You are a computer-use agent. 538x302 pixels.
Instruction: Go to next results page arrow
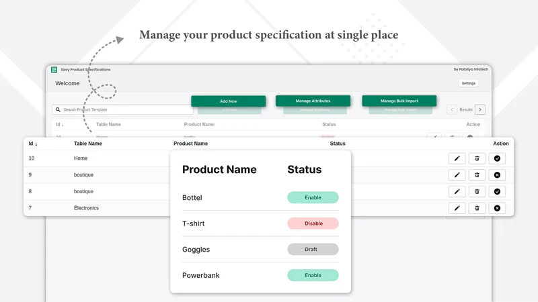tap(480, 109)
